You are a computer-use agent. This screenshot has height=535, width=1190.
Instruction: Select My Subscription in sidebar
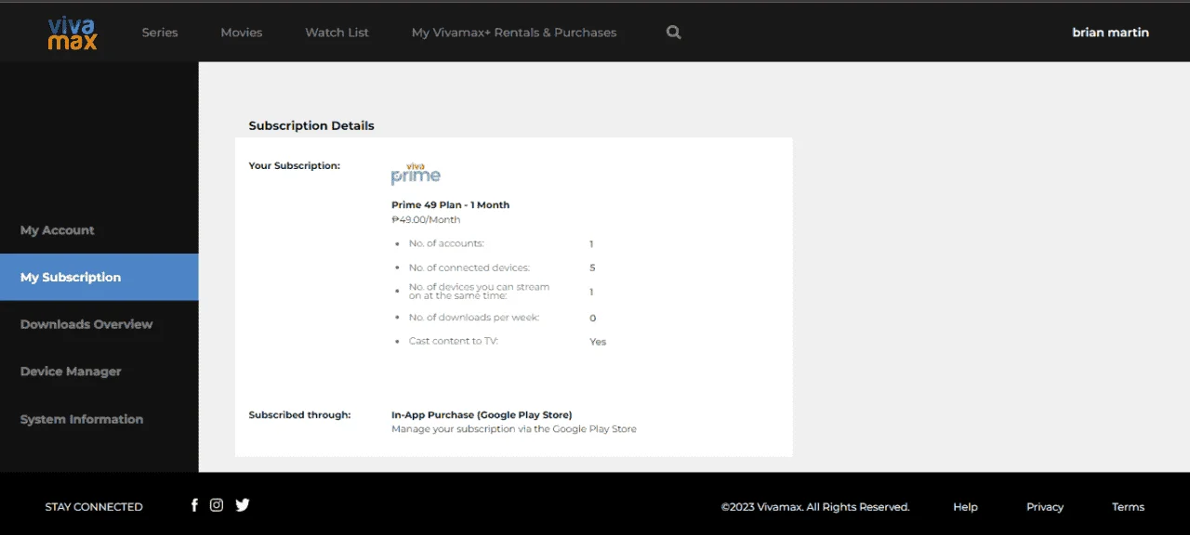coord(99,277)
